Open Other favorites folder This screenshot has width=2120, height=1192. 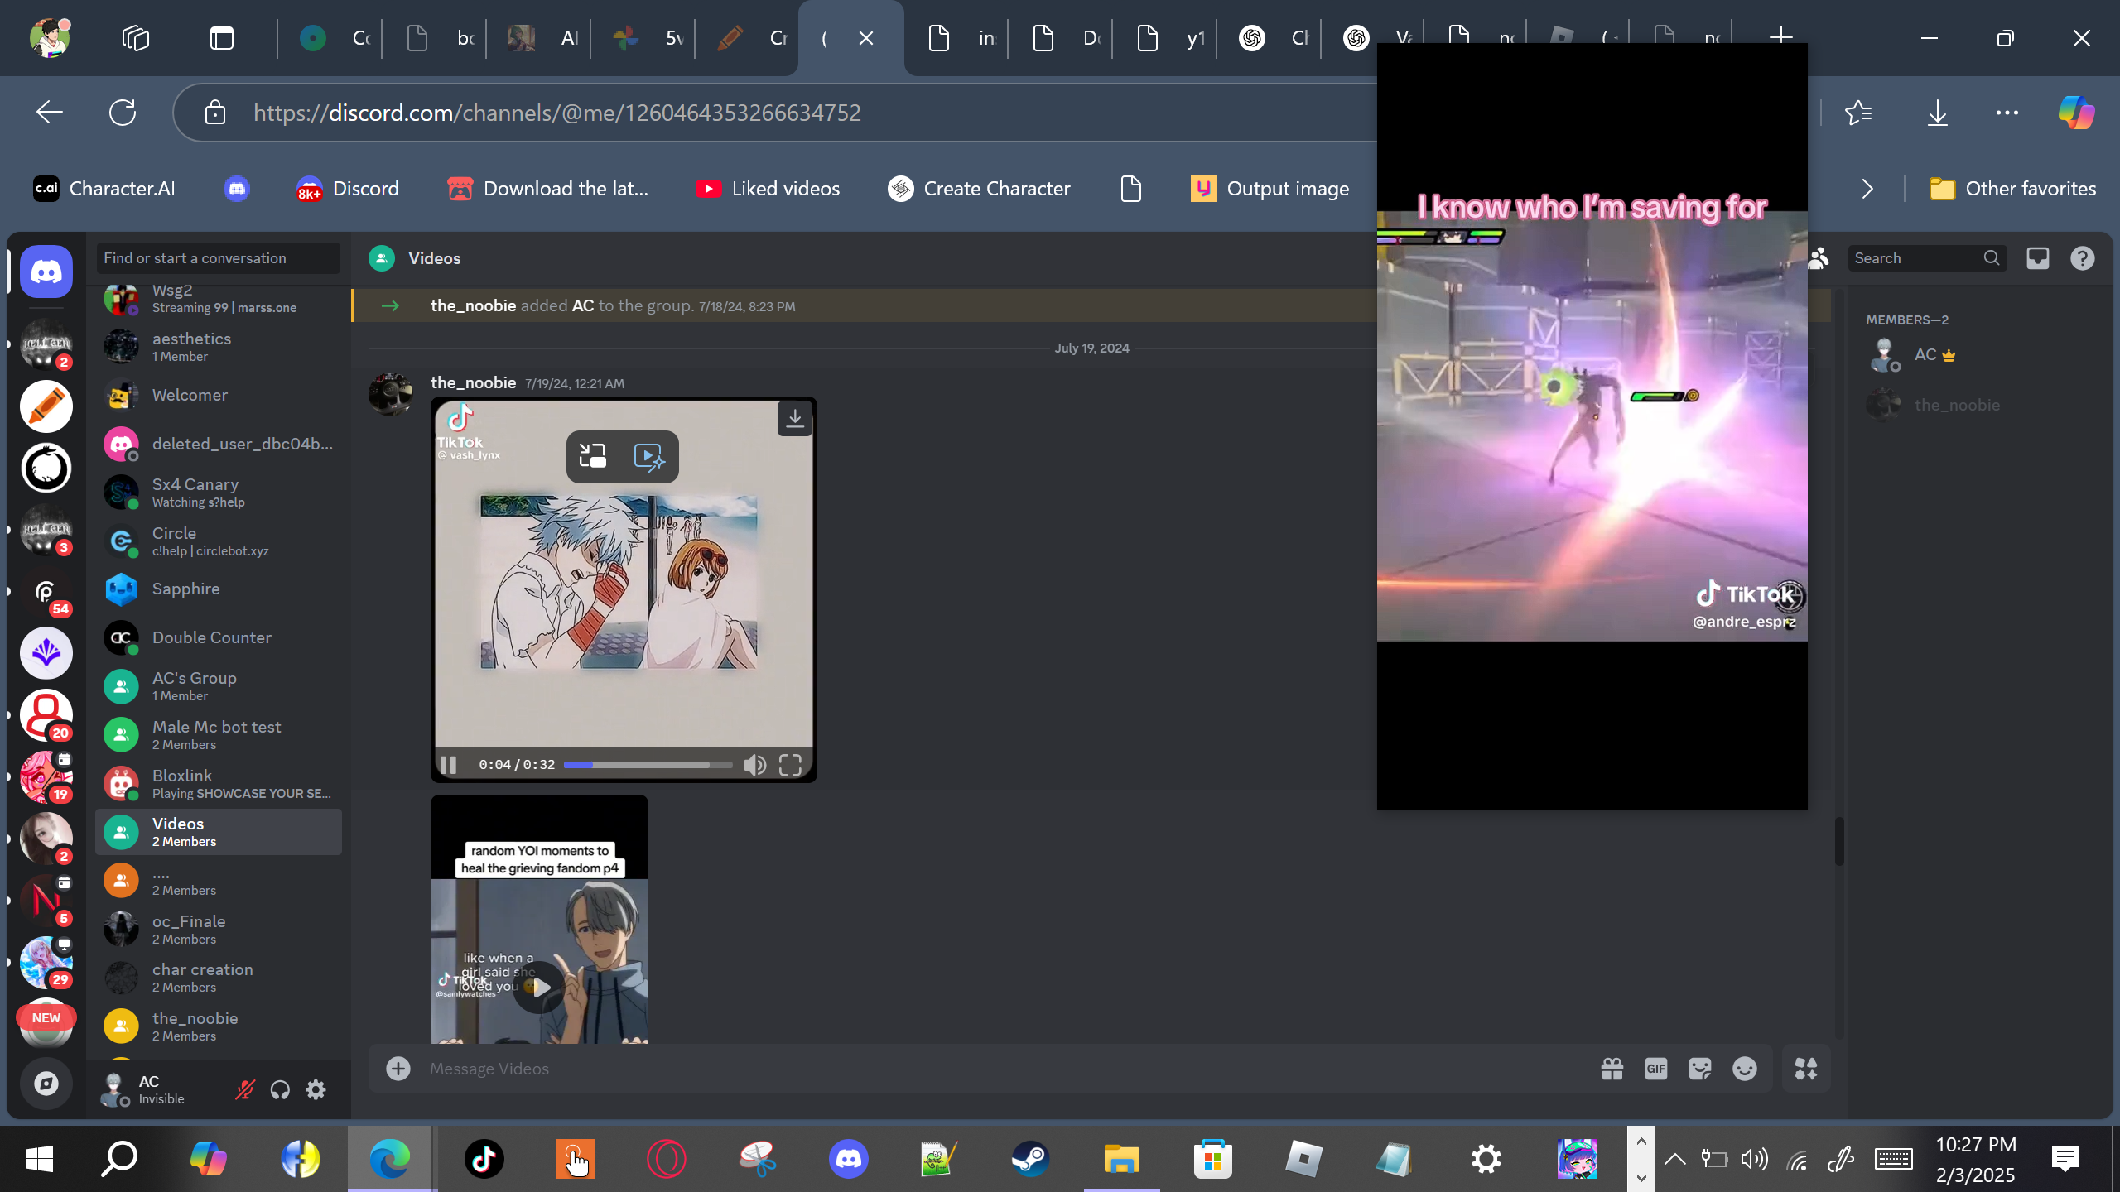pyautogui.click(x=2012, y=189)
